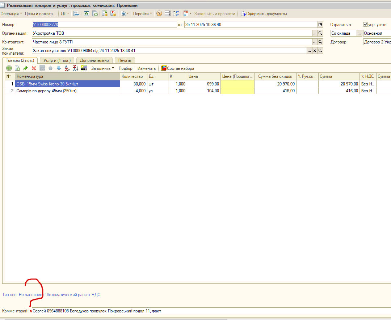Switch to the Услуги (1 поз.) tab
Screen dimensions: 391x320
[x=57, y=60]
